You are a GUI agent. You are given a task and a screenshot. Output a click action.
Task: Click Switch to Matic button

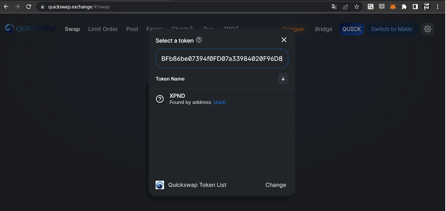tap(392, 29)
